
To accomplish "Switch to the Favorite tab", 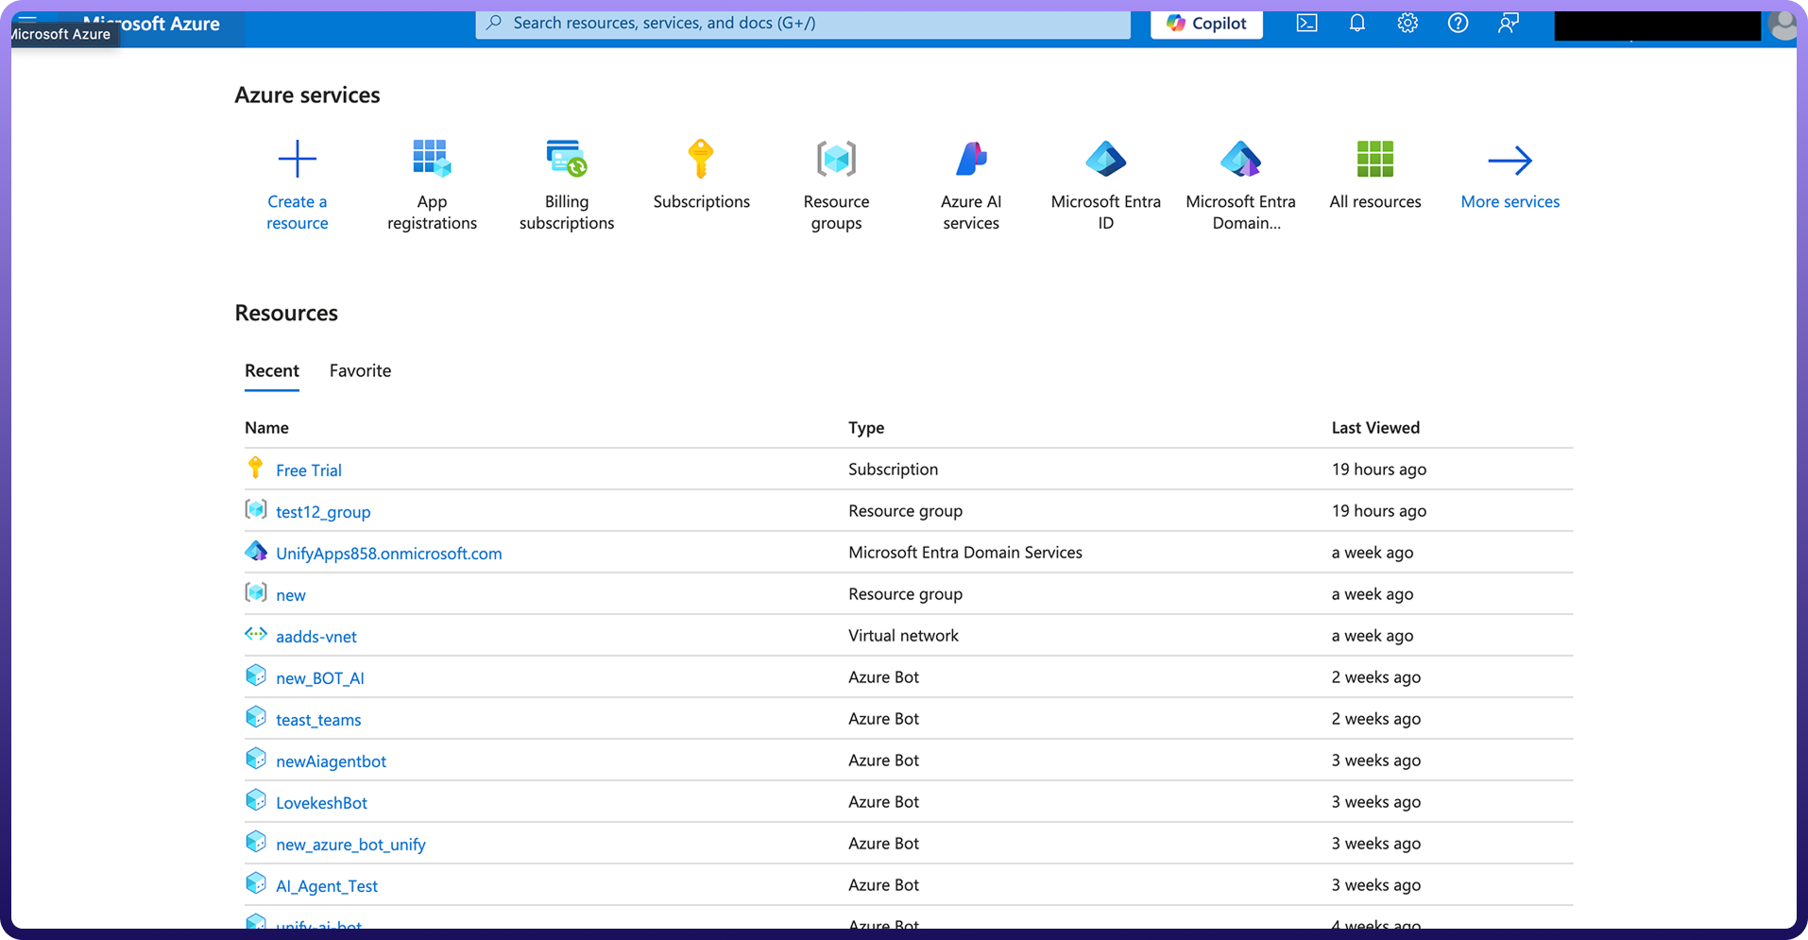I will coord(360,371).
